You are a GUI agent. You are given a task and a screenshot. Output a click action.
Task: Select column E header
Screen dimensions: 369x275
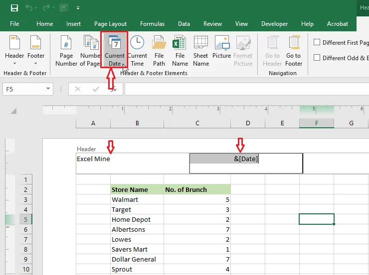coord(282,123)
